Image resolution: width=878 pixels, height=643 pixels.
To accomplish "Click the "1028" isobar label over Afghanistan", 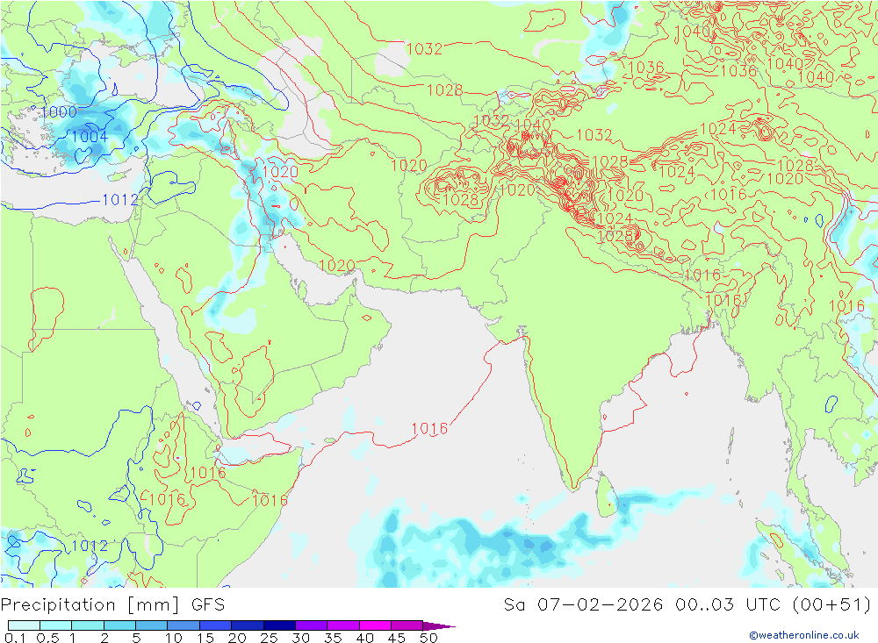I will click(460, 200).
